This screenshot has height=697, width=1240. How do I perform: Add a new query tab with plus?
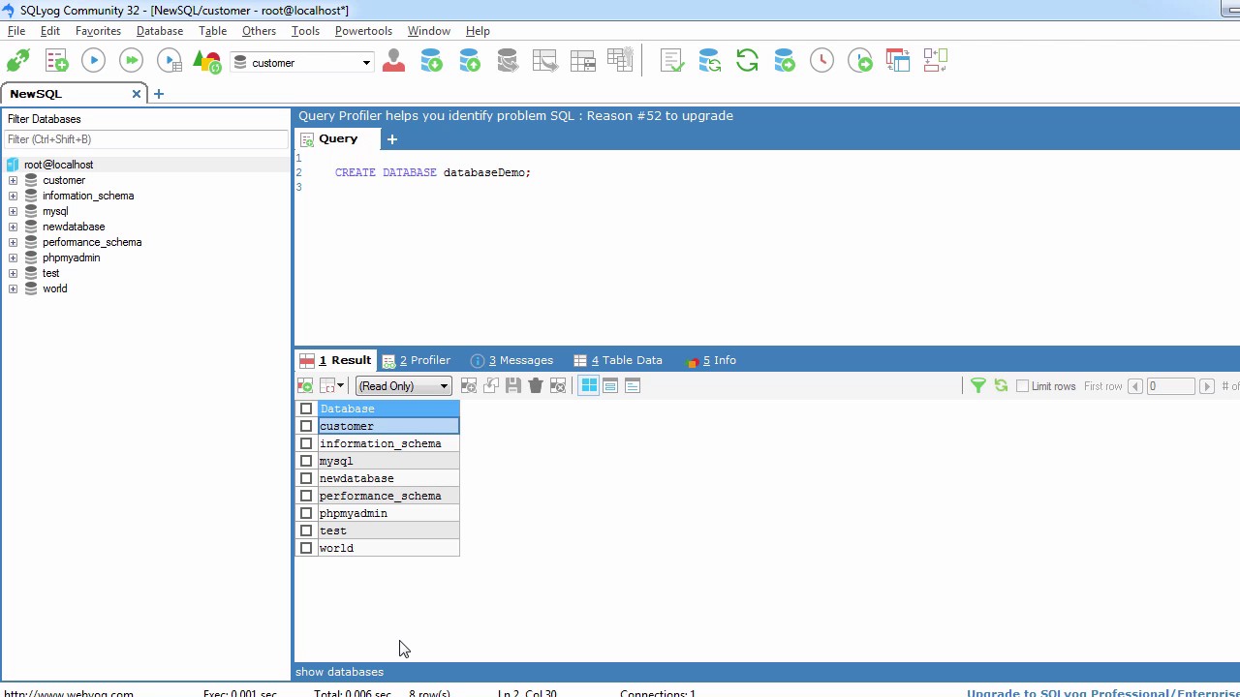392,139
